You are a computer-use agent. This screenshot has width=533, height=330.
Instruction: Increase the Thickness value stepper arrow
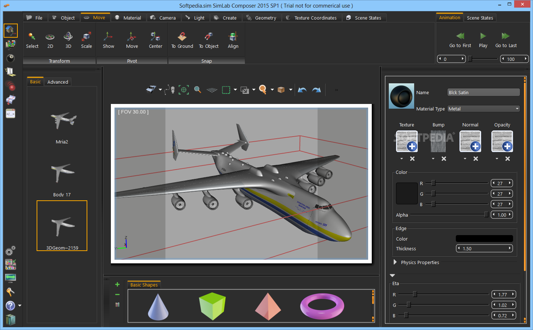pyautogui.click(x=510, y=248)
